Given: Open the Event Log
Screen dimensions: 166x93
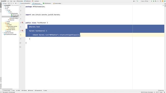Looking at the screenshot, I should coord(161,90).
